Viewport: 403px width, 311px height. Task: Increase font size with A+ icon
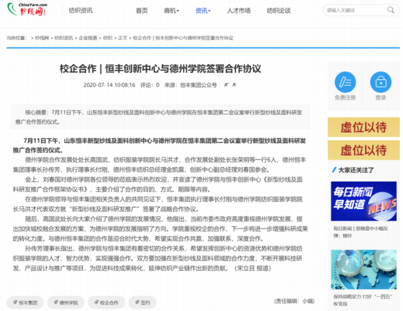(226, 85)
